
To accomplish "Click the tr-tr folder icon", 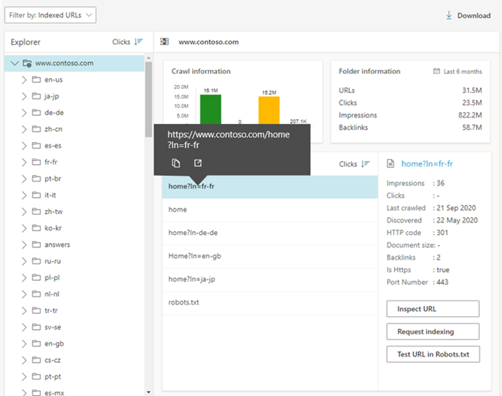I will [x=36, y=311].
